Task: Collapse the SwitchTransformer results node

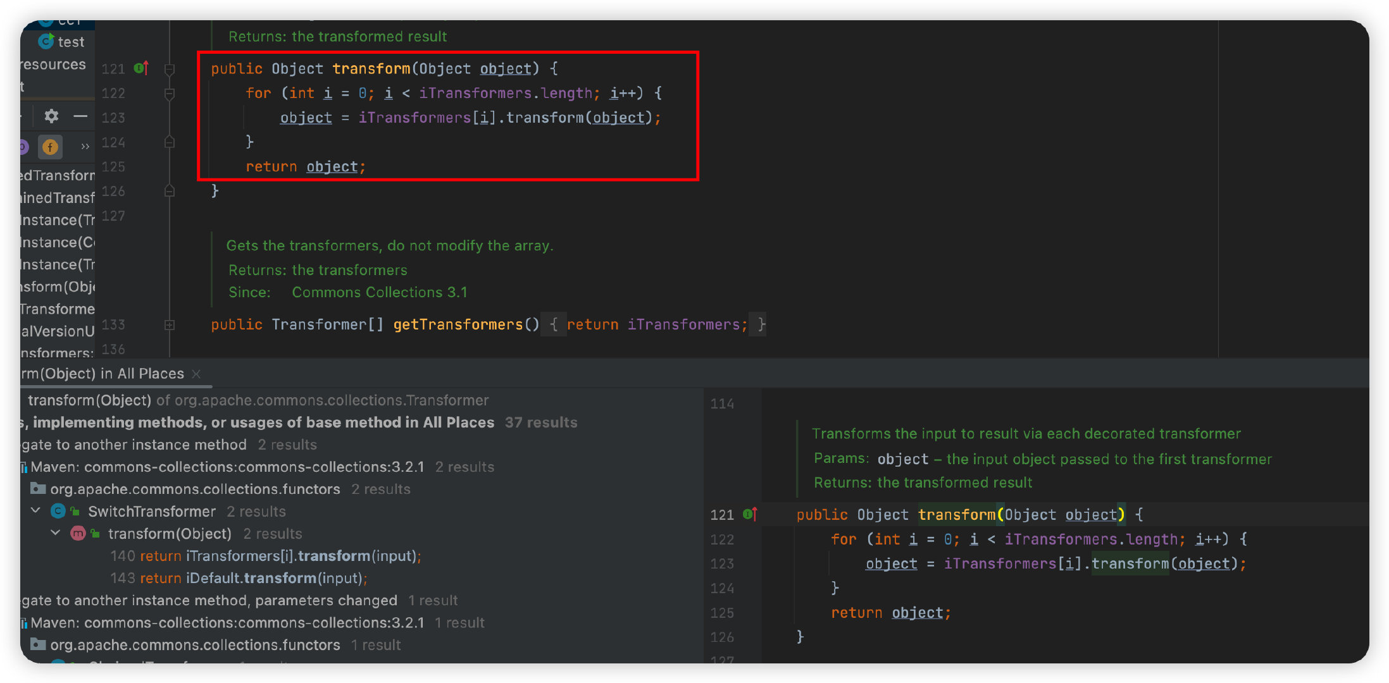Action: click(x=36, y=511)
